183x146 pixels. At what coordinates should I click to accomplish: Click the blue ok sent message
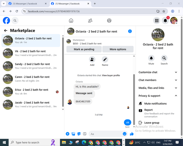coord(127,122)
